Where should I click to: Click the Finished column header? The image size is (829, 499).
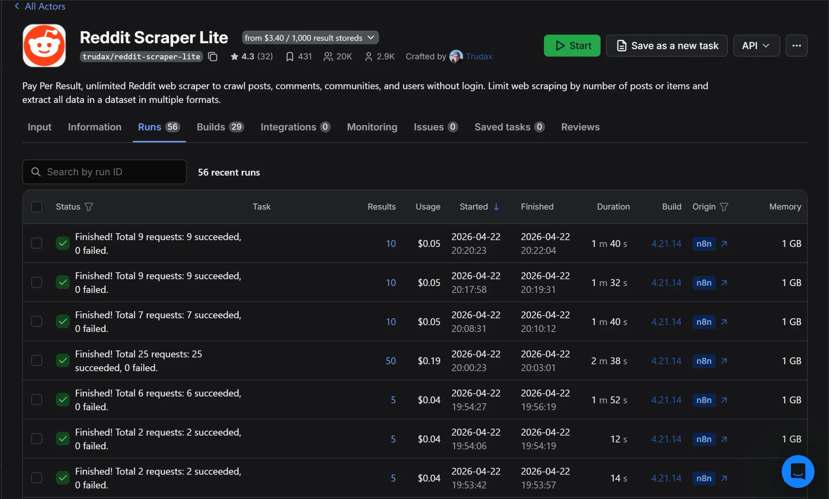pyautogui.click(x=537, y=207)
